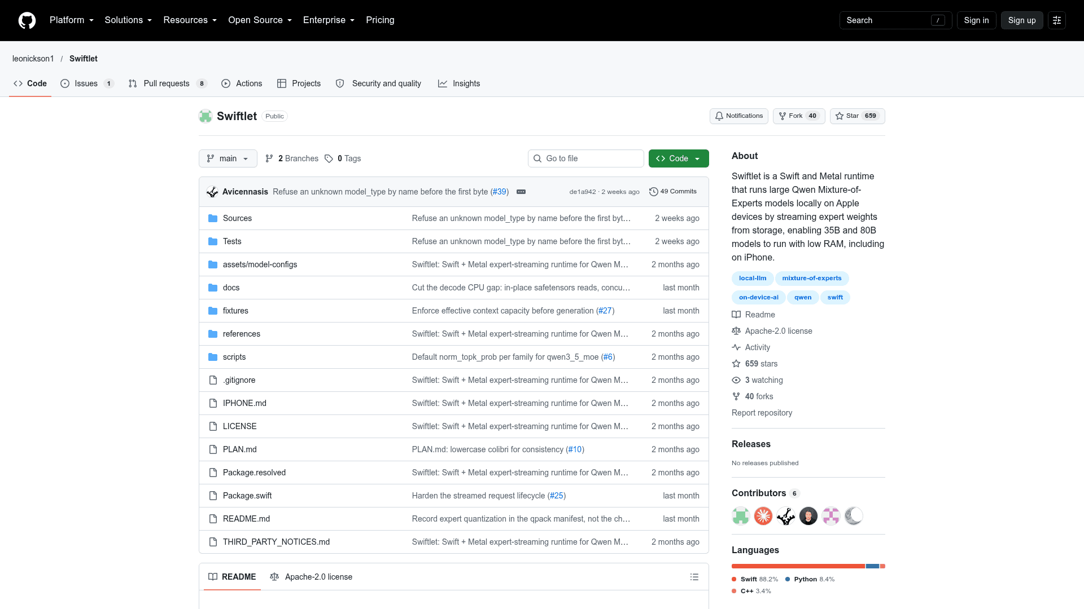Star the Swiftlet repository
1084x609 pixels.
[857, 116]
